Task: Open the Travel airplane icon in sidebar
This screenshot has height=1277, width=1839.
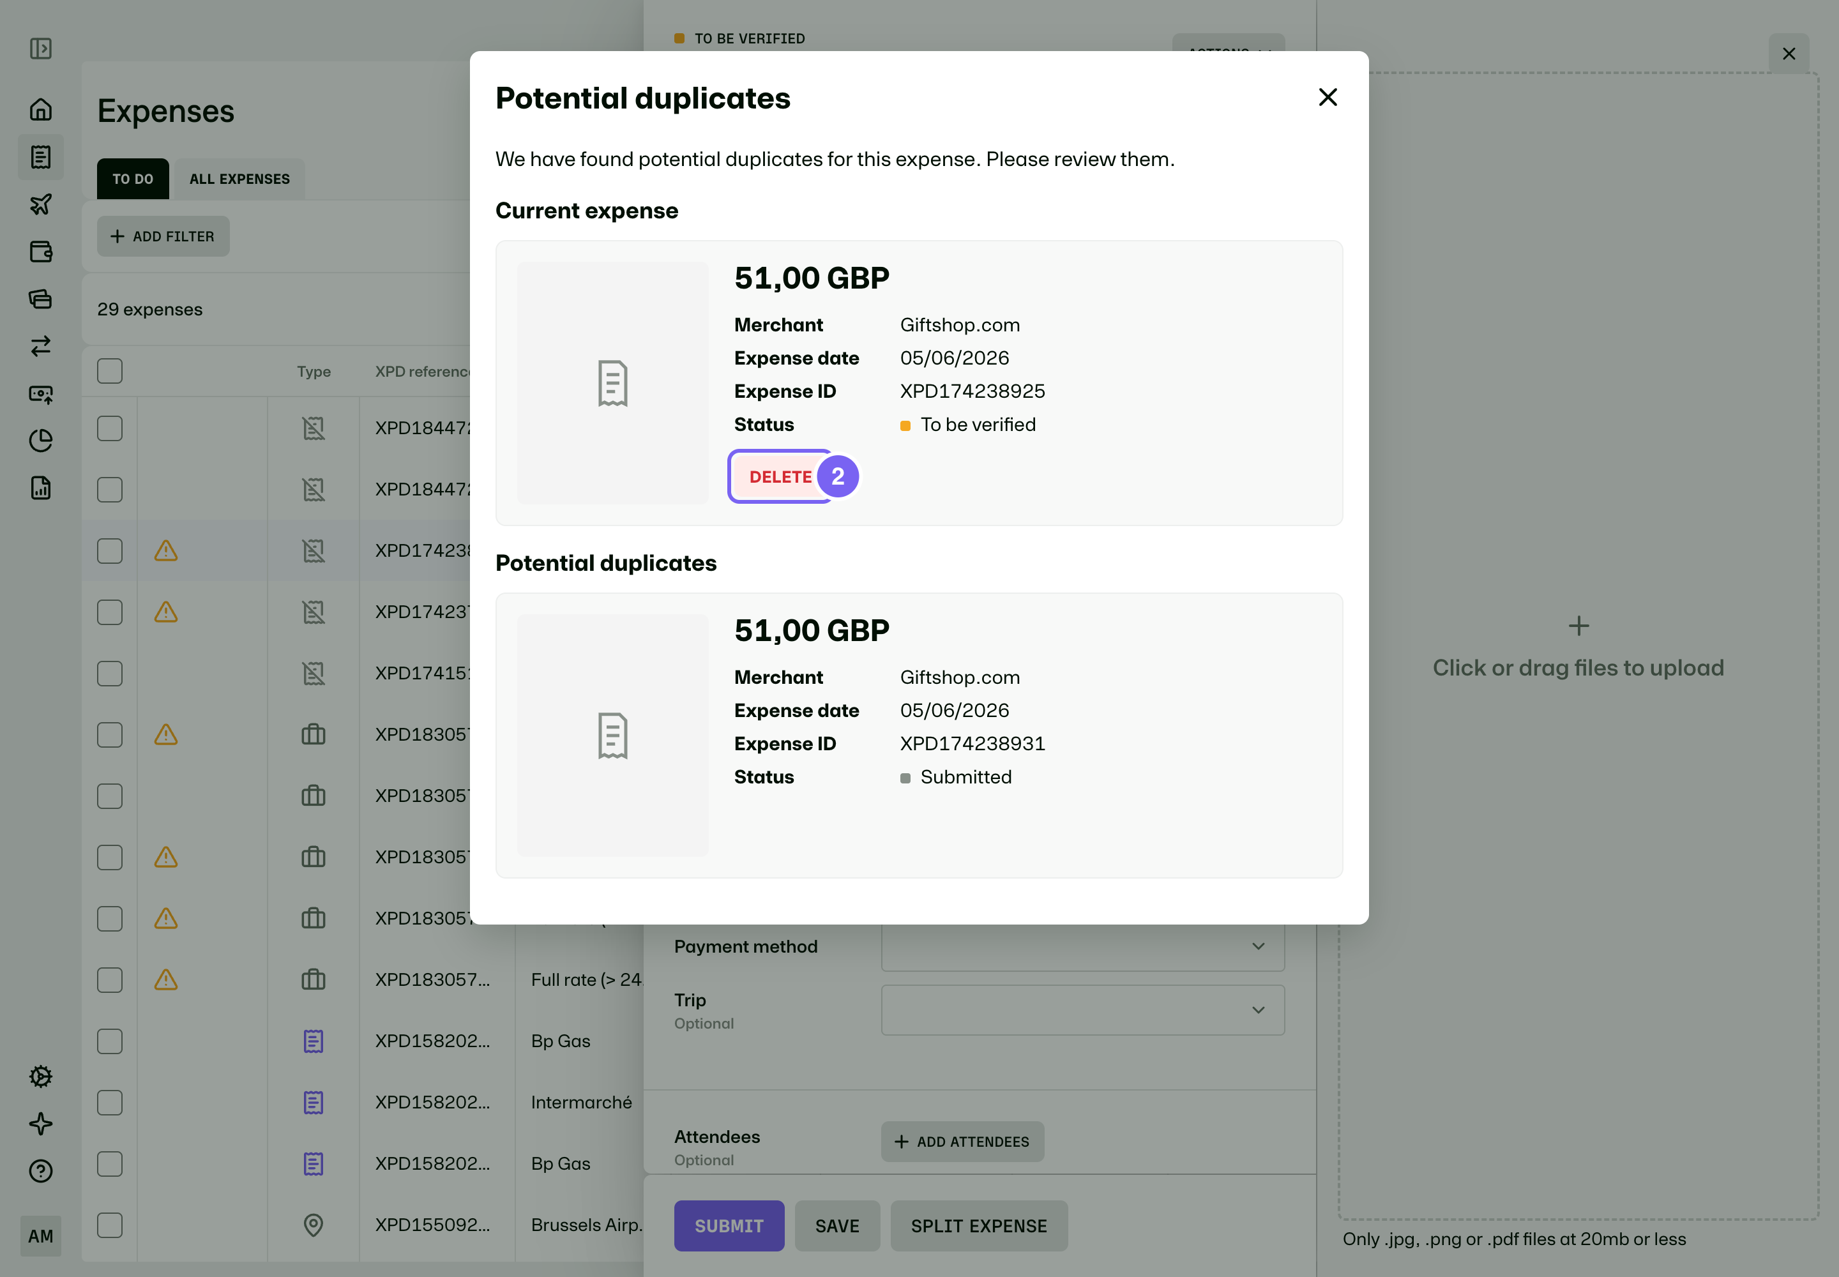Action: [41, 204]
